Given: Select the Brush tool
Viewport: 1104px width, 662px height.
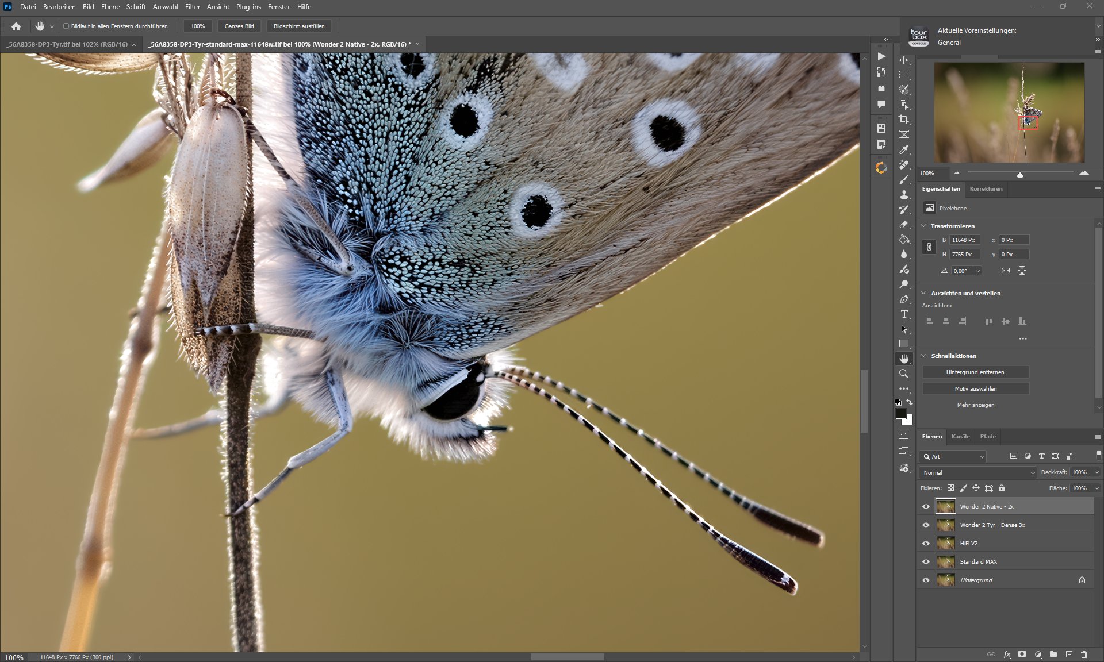Looking at the screenshot, I should pyautogui.click(x=904, y=179).
